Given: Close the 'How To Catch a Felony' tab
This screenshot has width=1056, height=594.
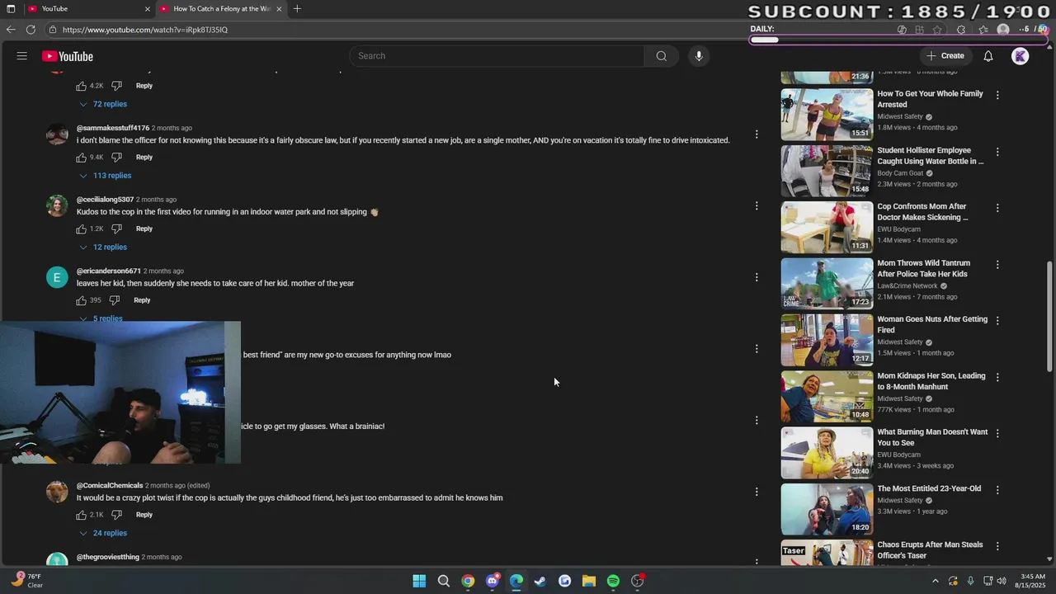Looking at the screenshot, I should pos(279,9).
